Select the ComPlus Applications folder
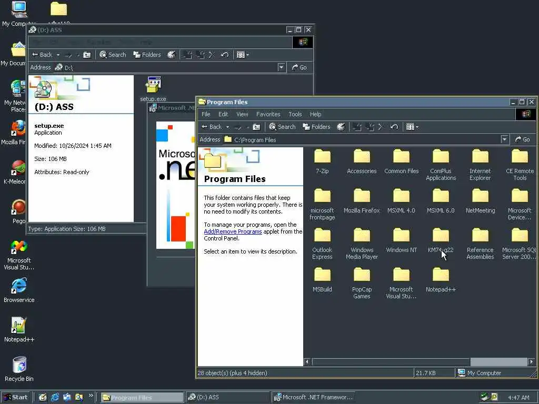The width and height of the screenshot is (539, 404). pyautogui.click(x=441, y=165)
